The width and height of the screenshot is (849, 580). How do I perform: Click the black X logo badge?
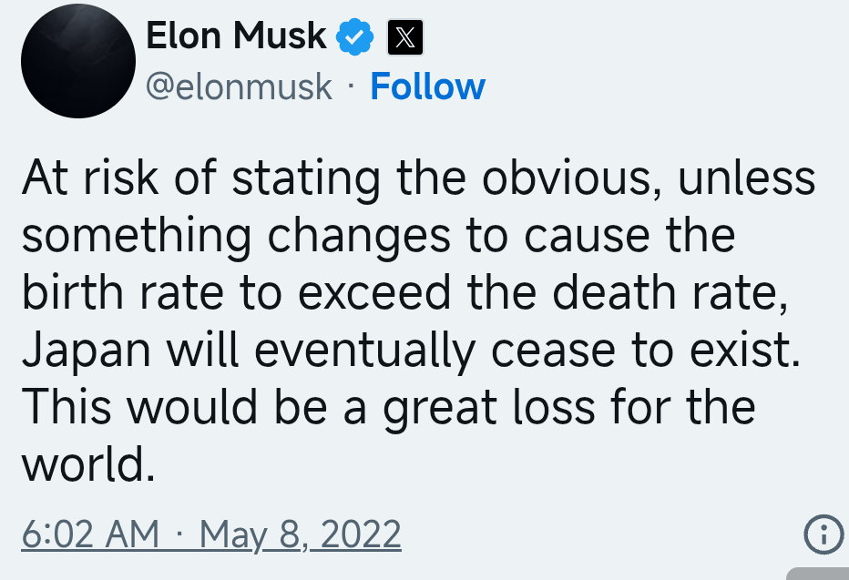point(404,37)
